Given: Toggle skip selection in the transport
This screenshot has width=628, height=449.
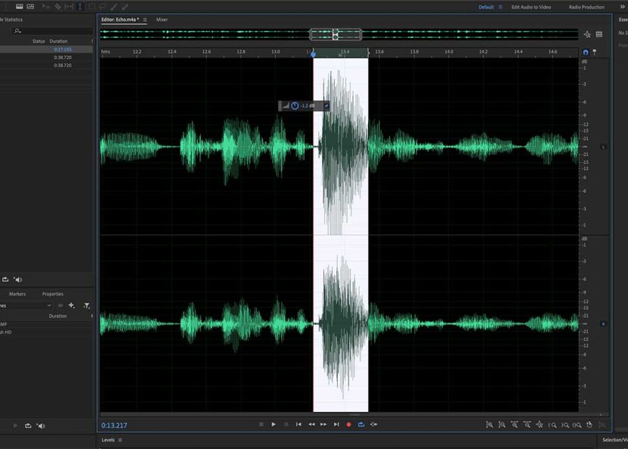Looking at the screenshot, I should pyautogui.click(x=373, y=425).
